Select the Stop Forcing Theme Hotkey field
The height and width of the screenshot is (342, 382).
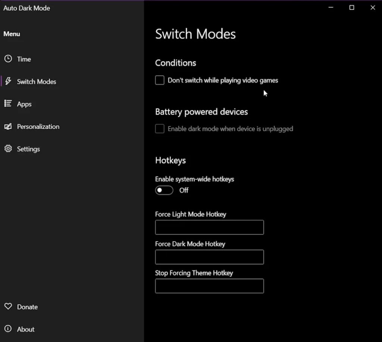(209, 286)
